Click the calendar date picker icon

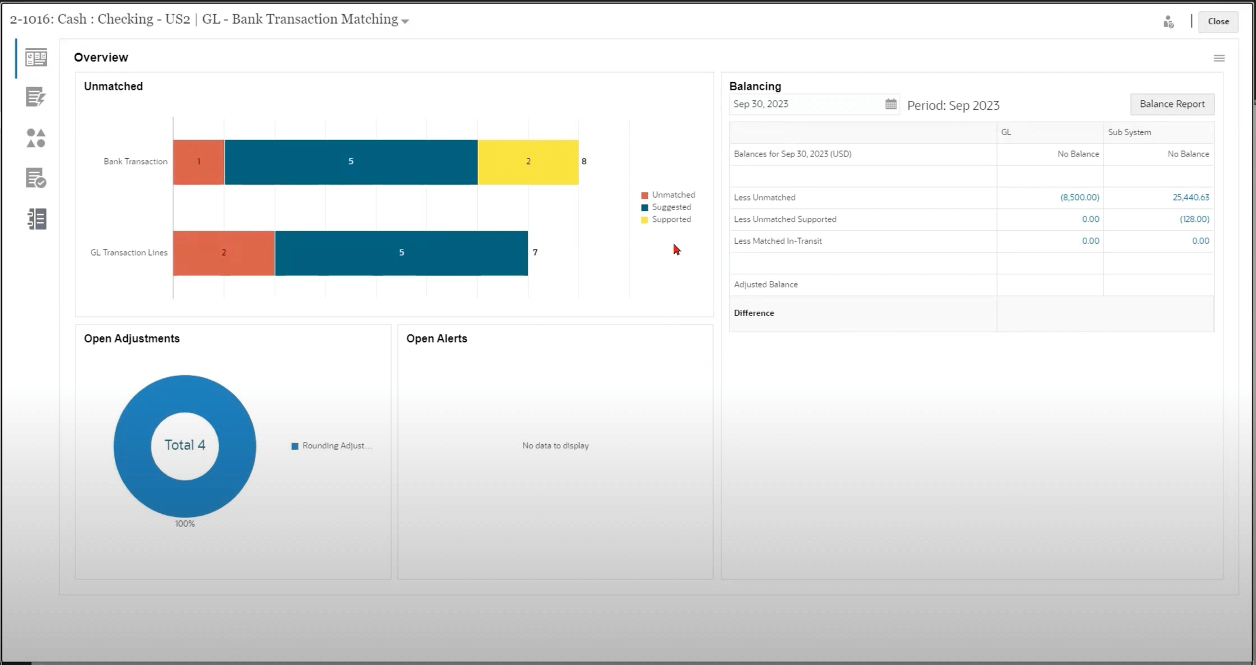click(890, 104)
